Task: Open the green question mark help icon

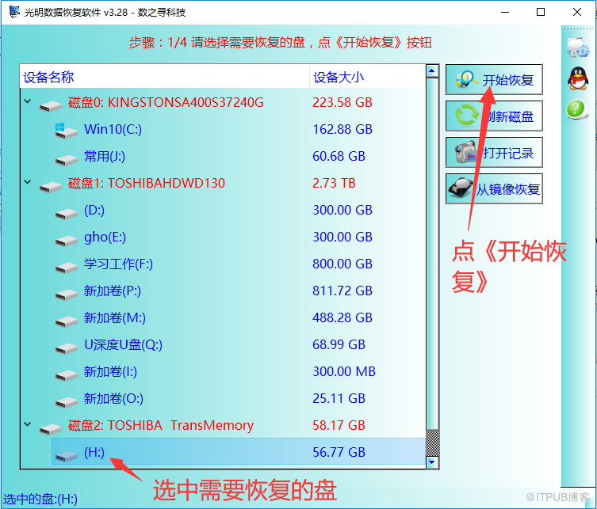Action: [576, 109]
